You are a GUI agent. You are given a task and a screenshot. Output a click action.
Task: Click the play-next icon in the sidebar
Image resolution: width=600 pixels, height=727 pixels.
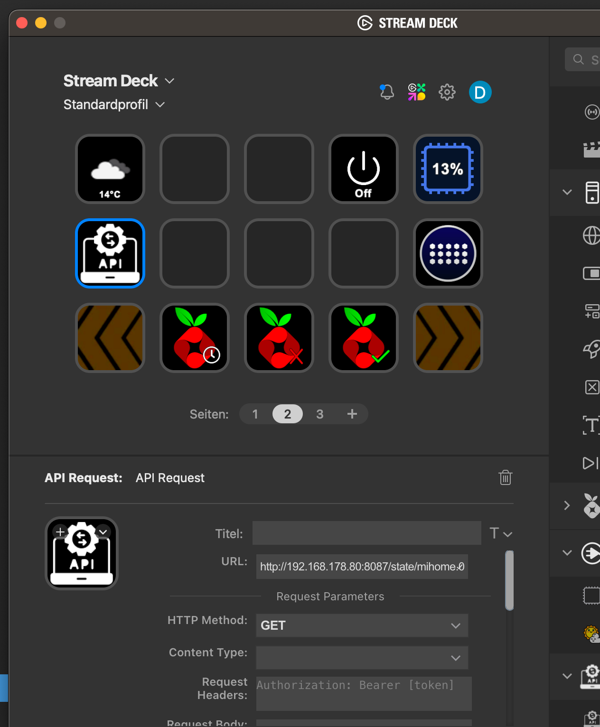[x=591, y=463]
